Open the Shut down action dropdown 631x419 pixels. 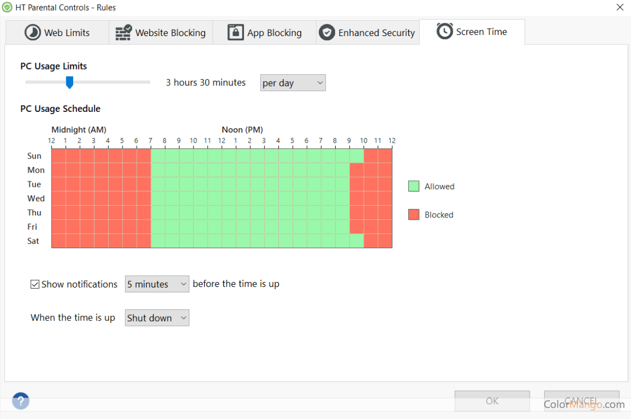tap(157, 318)
